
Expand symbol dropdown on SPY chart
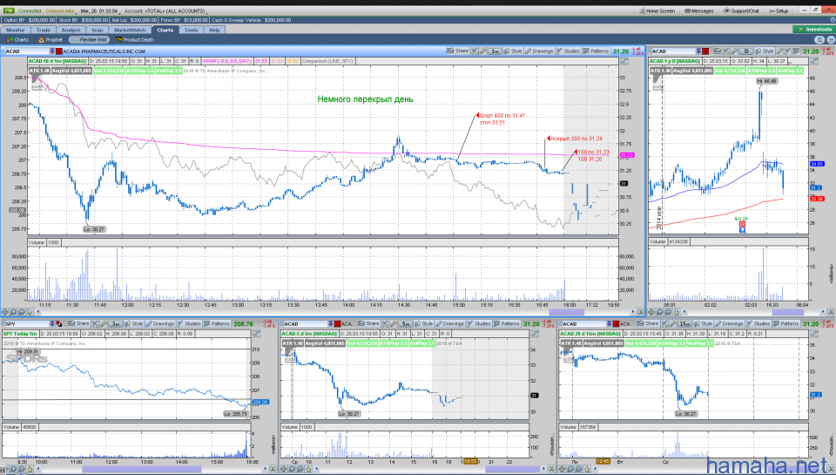pyautogui.click(x=52, y=324)
